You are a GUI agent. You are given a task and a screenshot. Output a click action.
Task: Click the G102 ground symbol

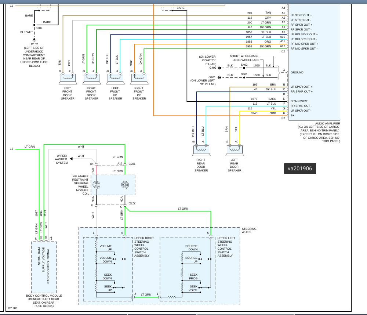34,40
